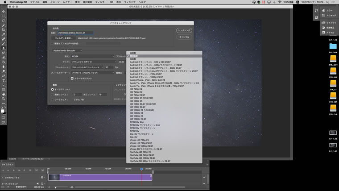
Task: Select the Lasso tool
Action: pos(4,21)
